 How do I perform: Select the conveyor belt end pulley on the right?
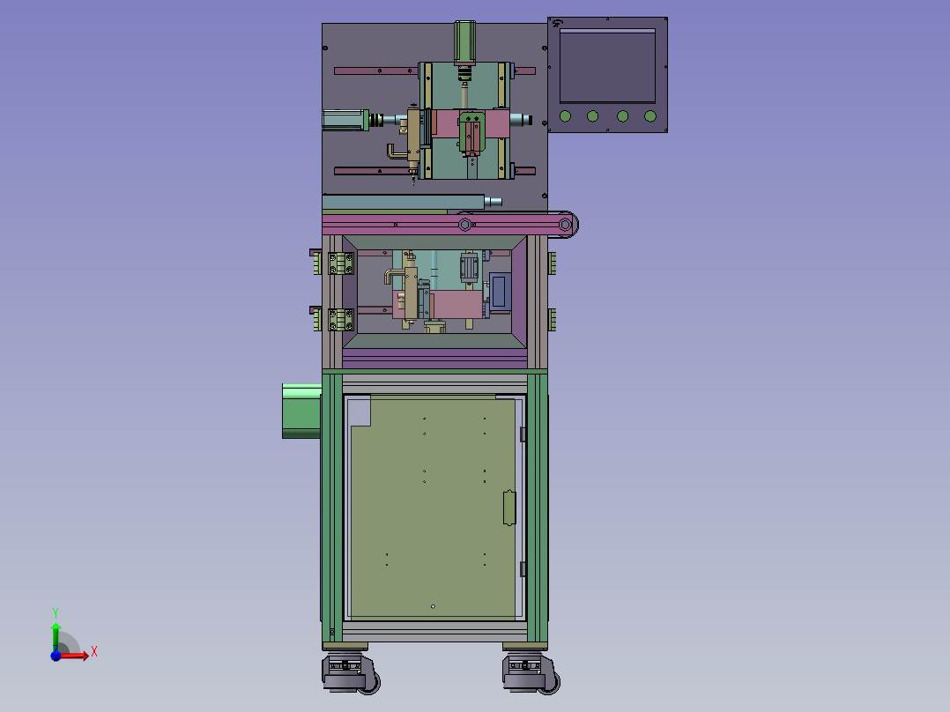(x=565, y=225)
